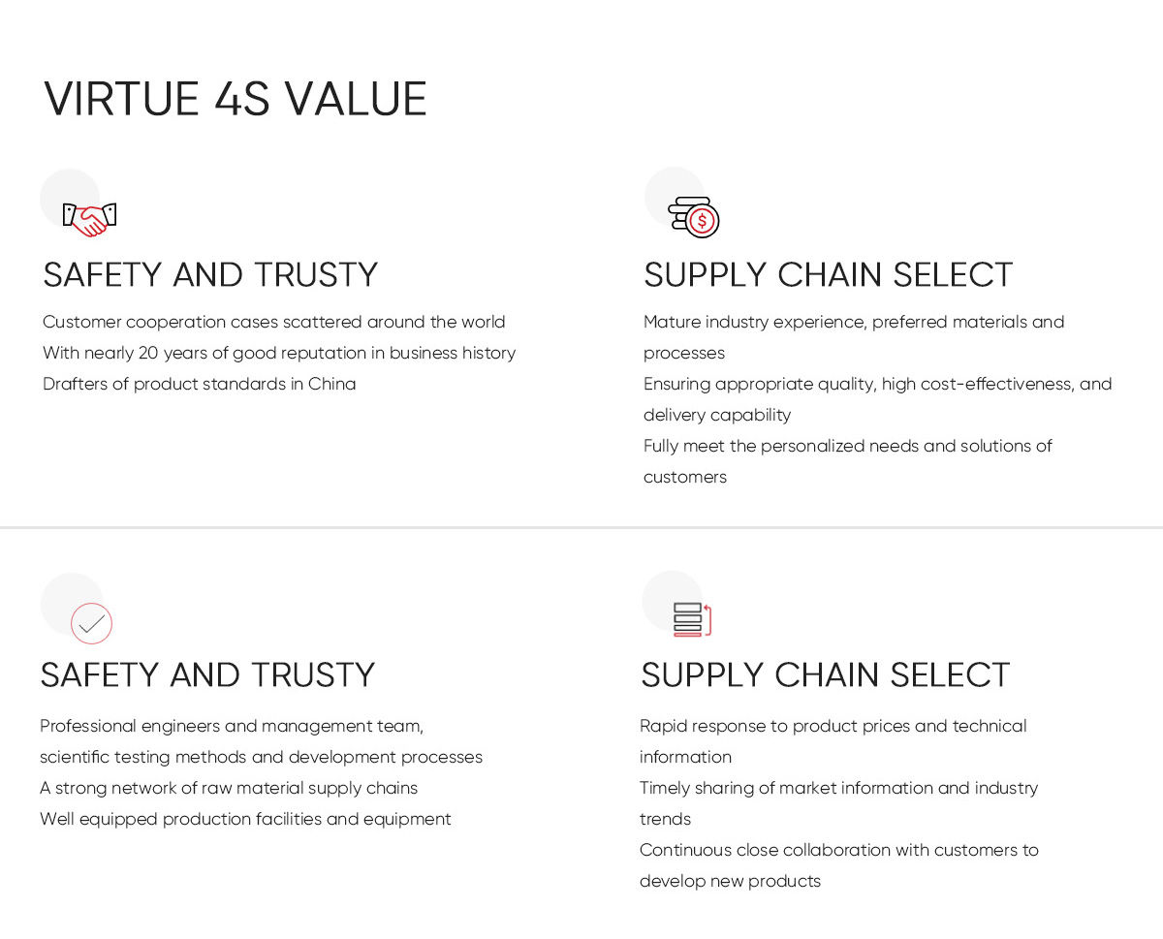This screenshot has height=939, width=1163.
Task: Click SAFETY AND TRUSTY heading under checkmark icon
Action: (x=207, y=675)
